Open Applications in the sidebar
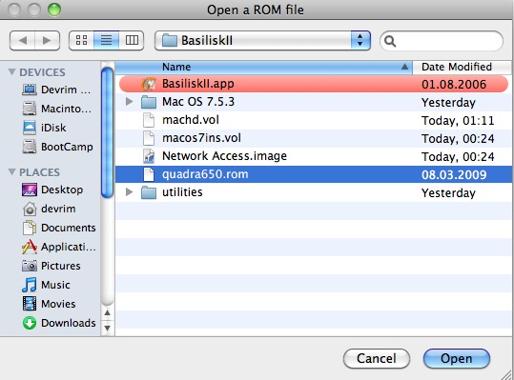 pyautogui.click(x=59, y=247)
